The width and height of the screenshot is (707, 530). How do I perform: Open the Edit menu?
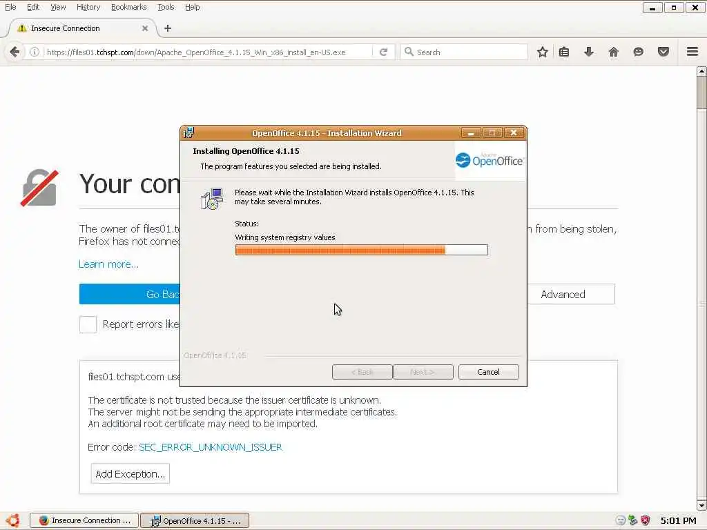point(33,7)
